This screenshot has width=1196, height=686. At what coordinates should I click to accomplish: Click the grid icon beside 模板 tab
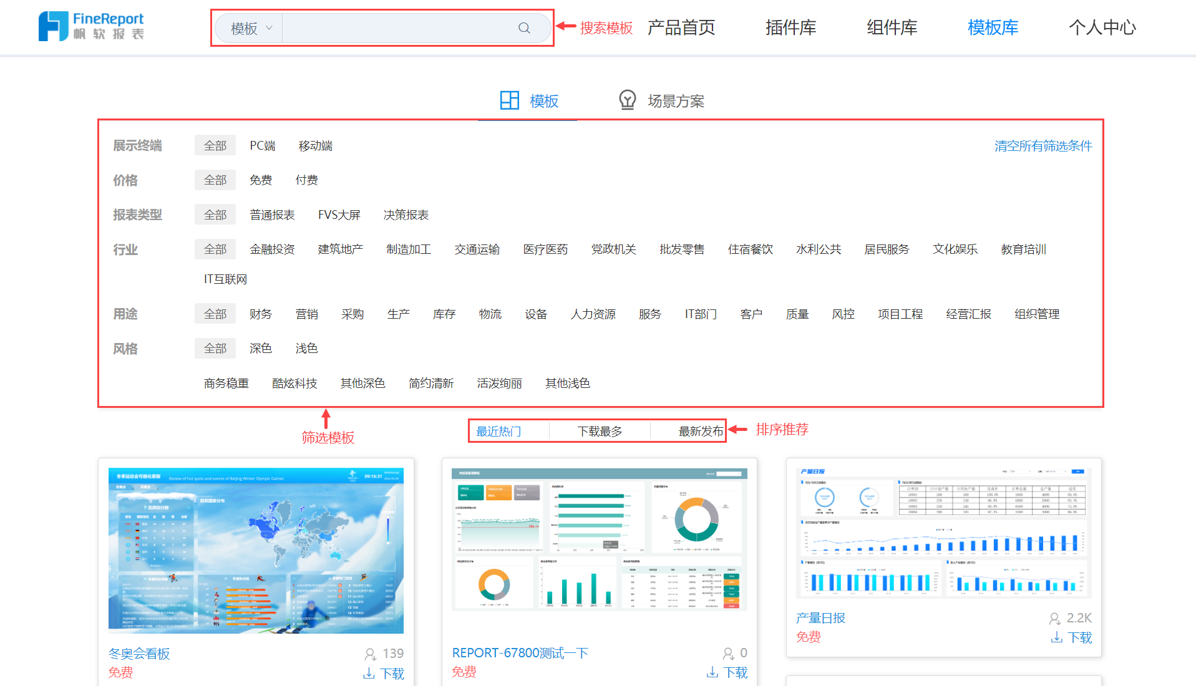pyautogui.click(x=510, y=100)
